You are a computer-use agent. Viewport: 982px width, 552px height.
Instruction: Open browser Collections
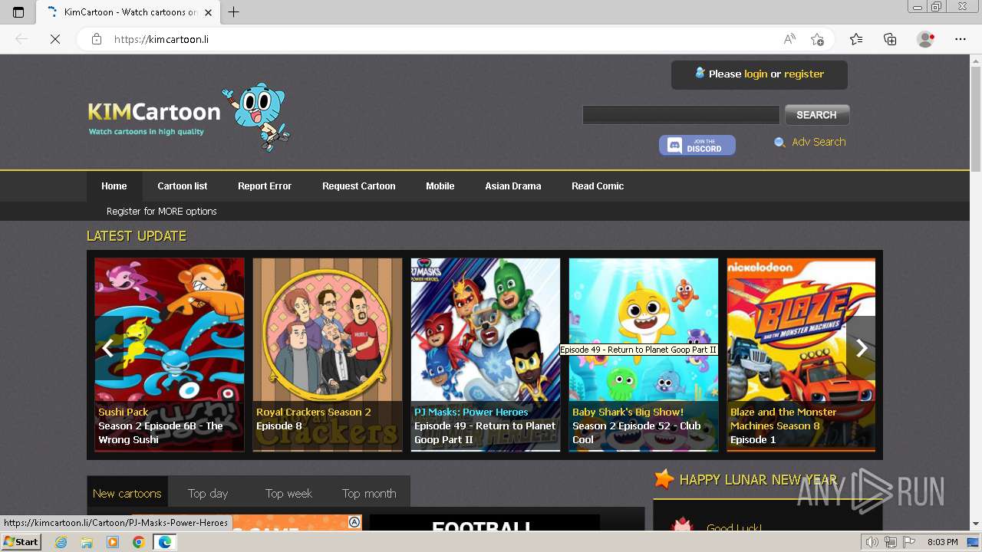[890, 39]
